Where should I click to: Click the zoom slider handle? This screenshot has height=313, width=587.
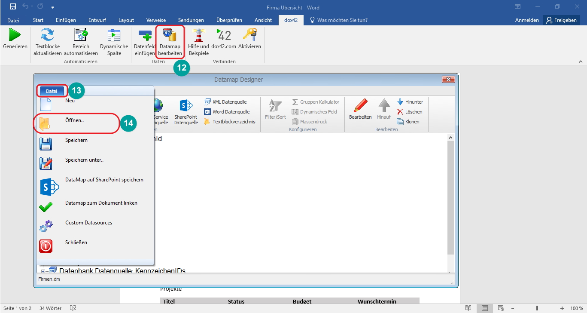[x=537, y=308]
